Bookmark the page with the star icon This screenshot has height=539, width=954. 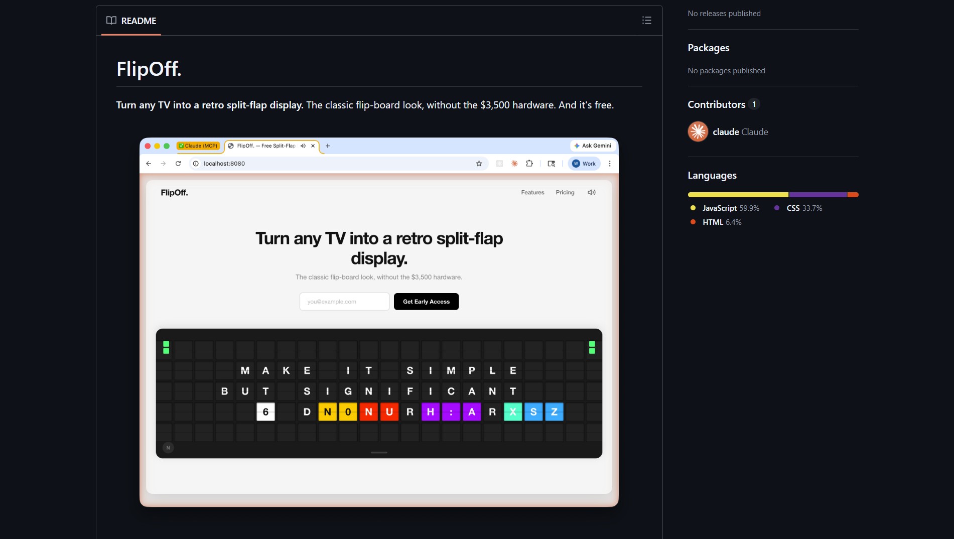(478, 163)
